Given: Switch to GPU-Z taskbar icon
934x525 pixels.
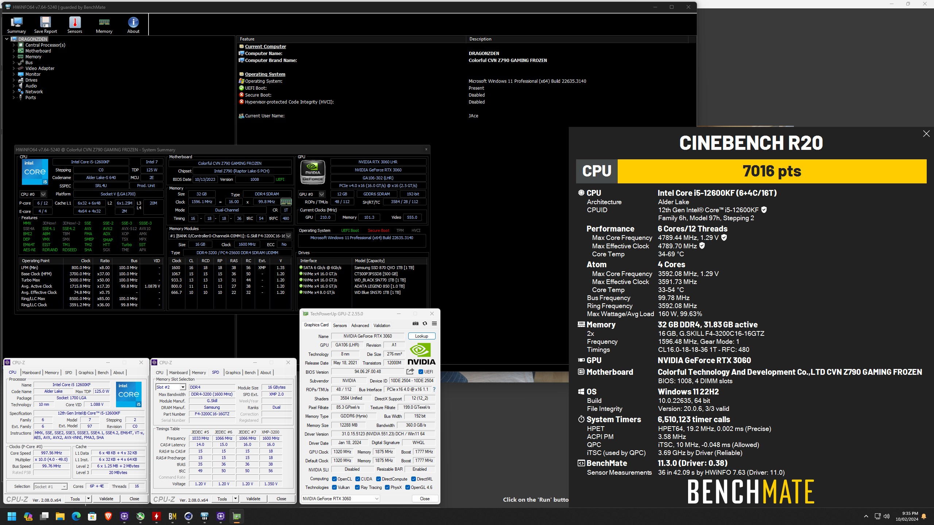Looking at the screenshot, I should pyautogui.click(x=237, y=516).
